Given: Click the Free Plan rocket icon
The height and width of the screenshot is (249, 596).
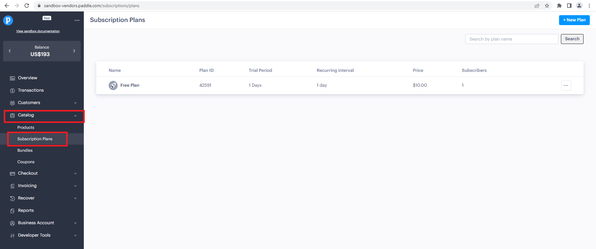Looking at the screenshot, I should [113, 85].
